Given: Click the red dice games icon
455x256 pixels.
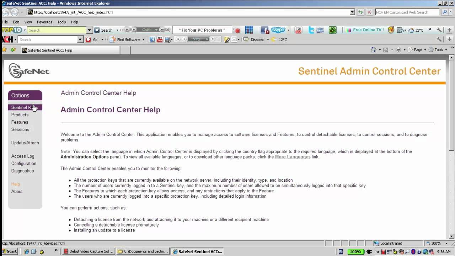Looking at the screenshot, I should (x=237, y=30).
